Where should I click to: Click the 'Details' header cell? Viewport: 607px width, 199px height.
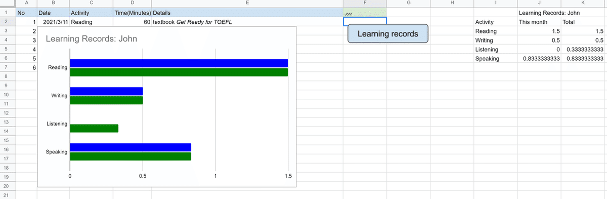click(x=247, y=12)
